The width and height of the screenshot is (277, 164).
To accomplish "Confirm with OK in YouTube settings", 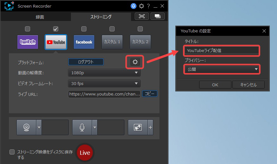I will pos(215,85).
